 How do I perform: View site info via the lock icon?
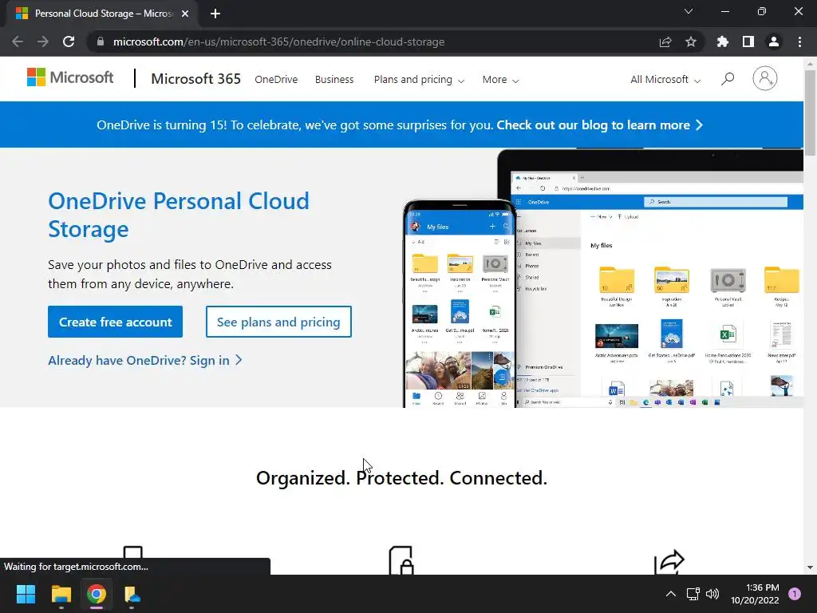(101, 42)
